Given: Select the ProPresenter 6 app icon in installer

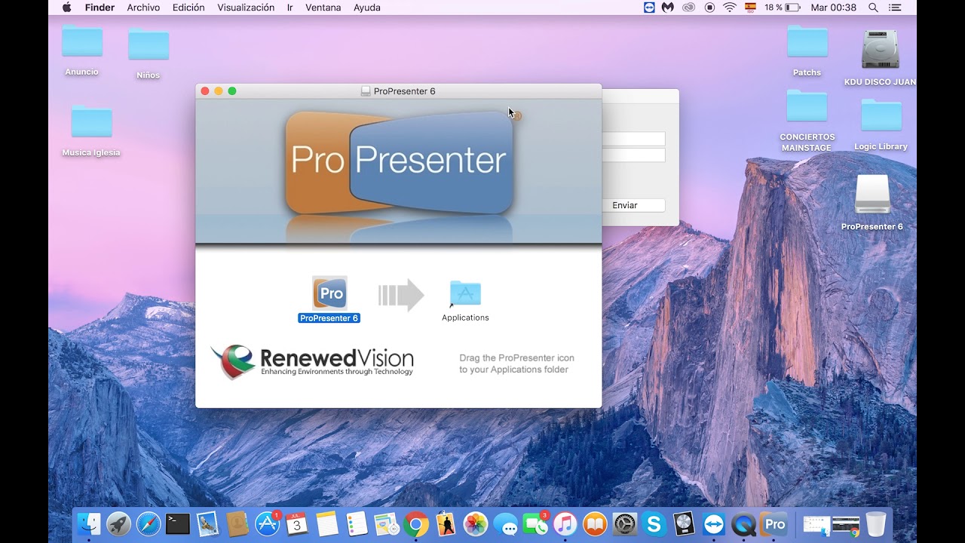Looking at the screenshot, I should pos(329,293).
